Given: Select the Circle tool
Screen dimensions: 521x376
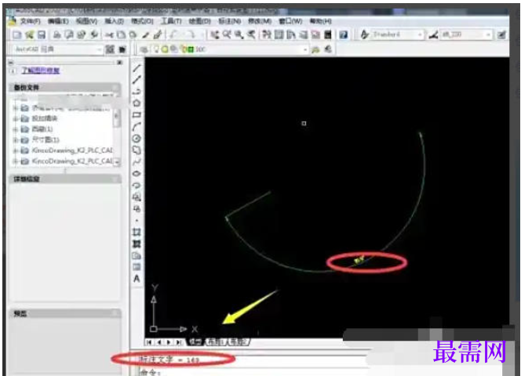Looking at the screenshot, I should click(x=137, y=139).
